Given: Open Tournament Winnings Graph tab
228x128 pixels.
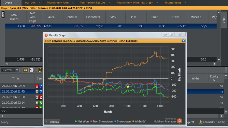Looking at the screenshot, I should [135, 3].
